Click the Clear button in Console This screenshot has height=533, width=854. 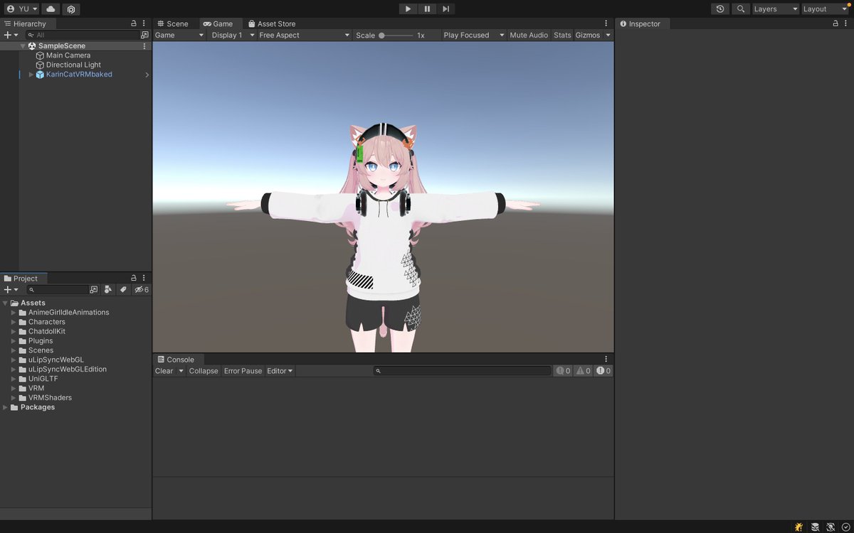[x=164, y=371]
